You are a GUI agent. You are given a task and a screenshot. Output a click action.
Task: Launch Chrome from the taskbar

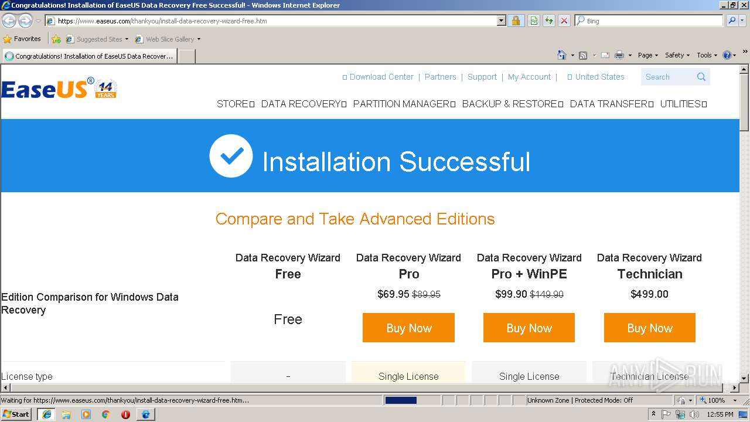pos(106,414)
